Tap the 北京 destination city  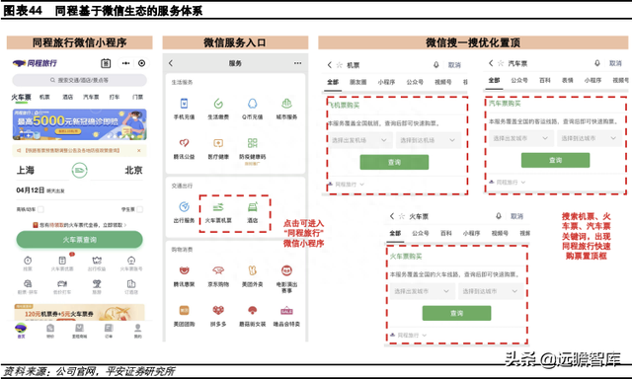click(x=134, y=171)
